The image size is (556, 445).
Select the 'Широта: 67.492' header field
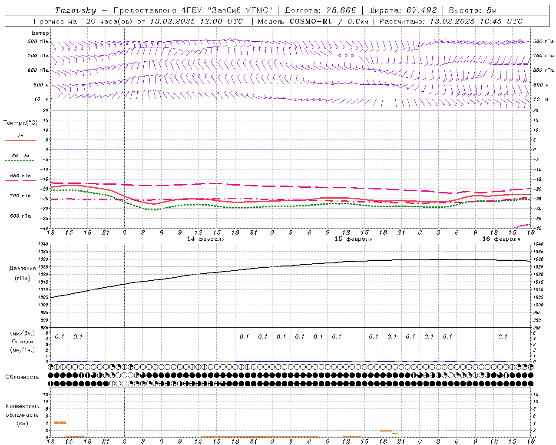[x=402, y=10]
